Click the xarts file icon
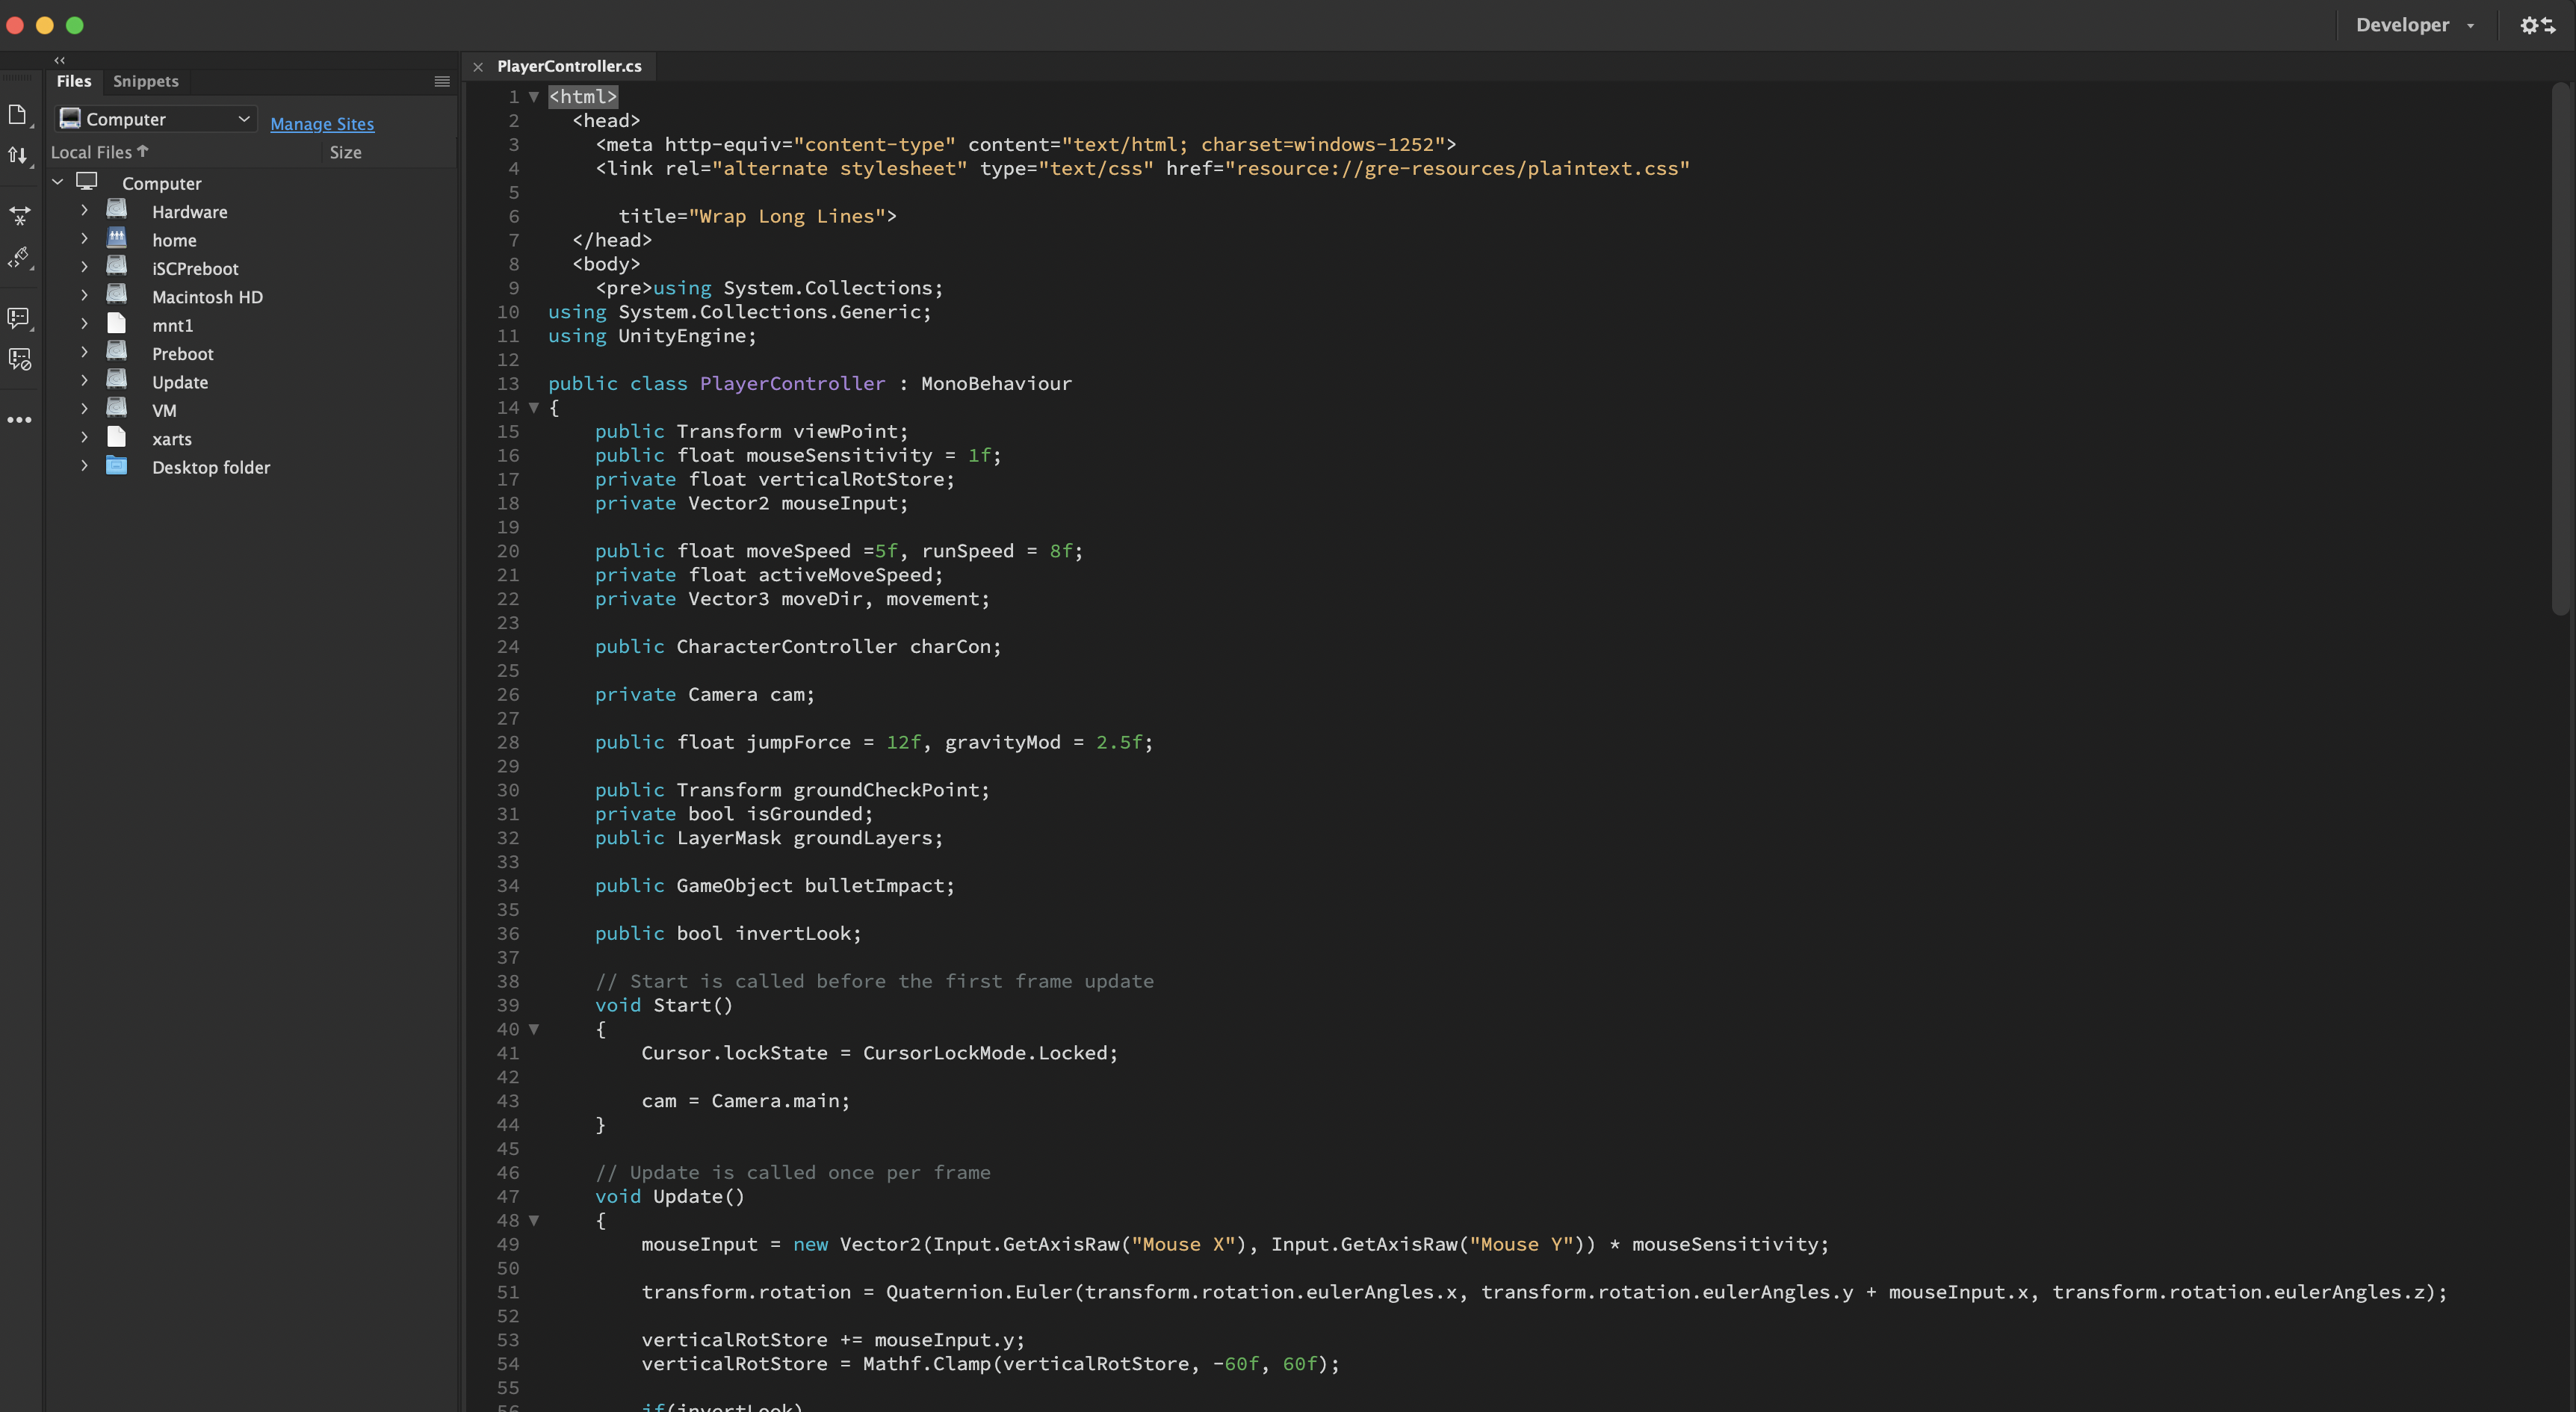Image resolution: width=2576 pixels, height=1412 pixels. [117, 437]
